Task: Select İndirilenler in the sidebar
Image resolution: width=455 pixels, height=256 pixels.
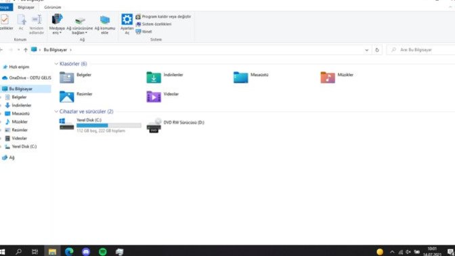Action: (x=22, y=106)
